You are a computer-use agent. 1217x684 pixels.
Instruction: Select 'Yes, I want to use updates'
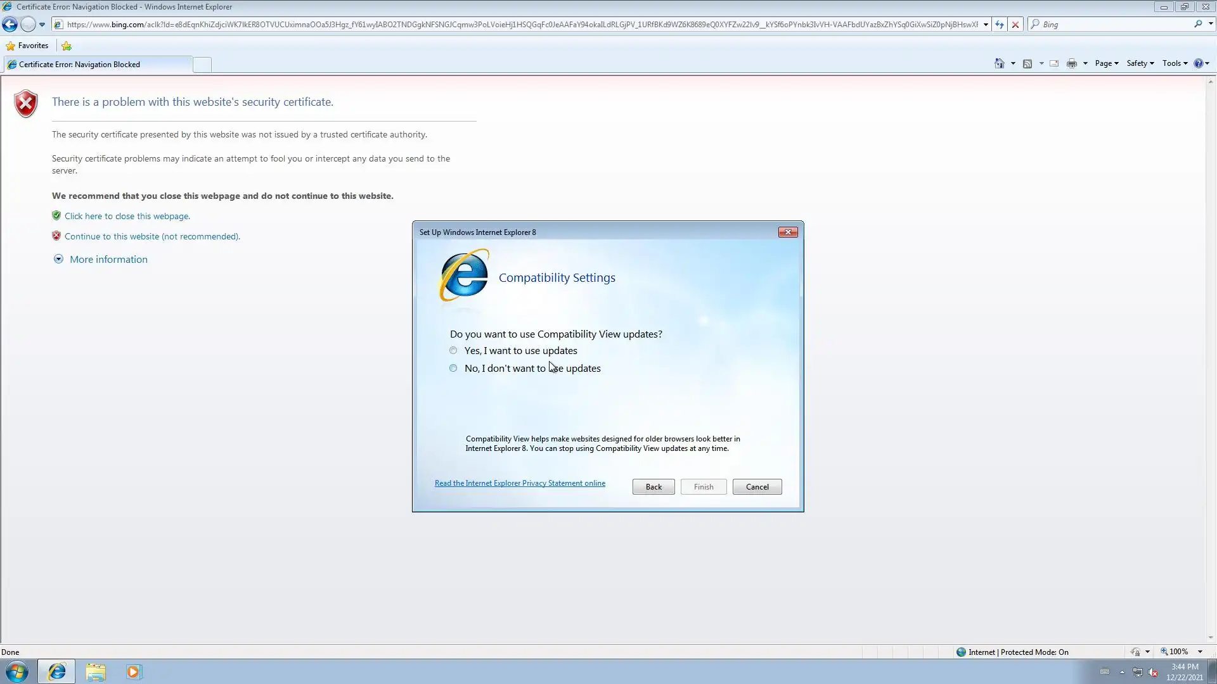pyautogui.click(x=453, y=350)
